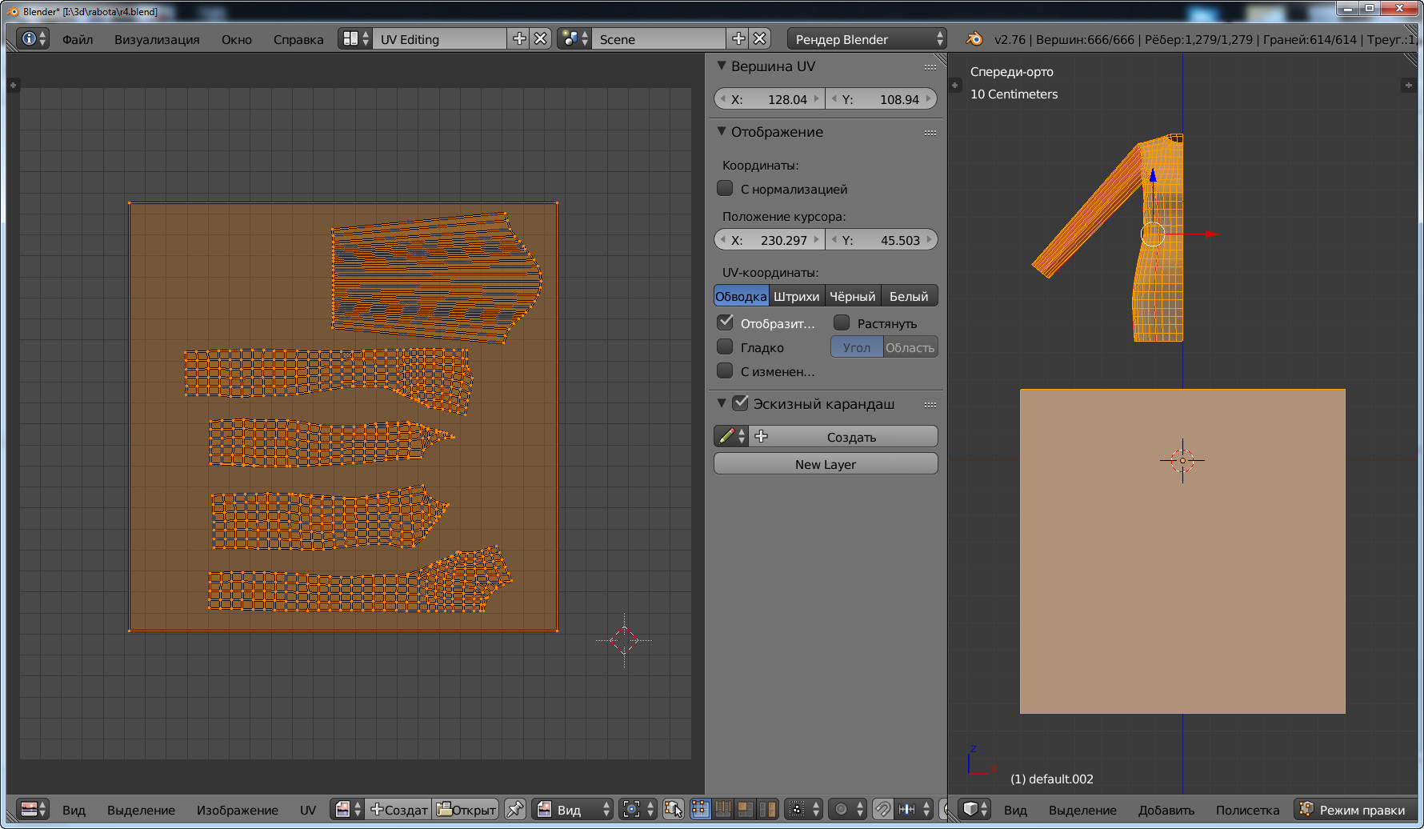Switch to UV face selection mode
This screenshot has height=829, width=1424.
click(745, 809)
